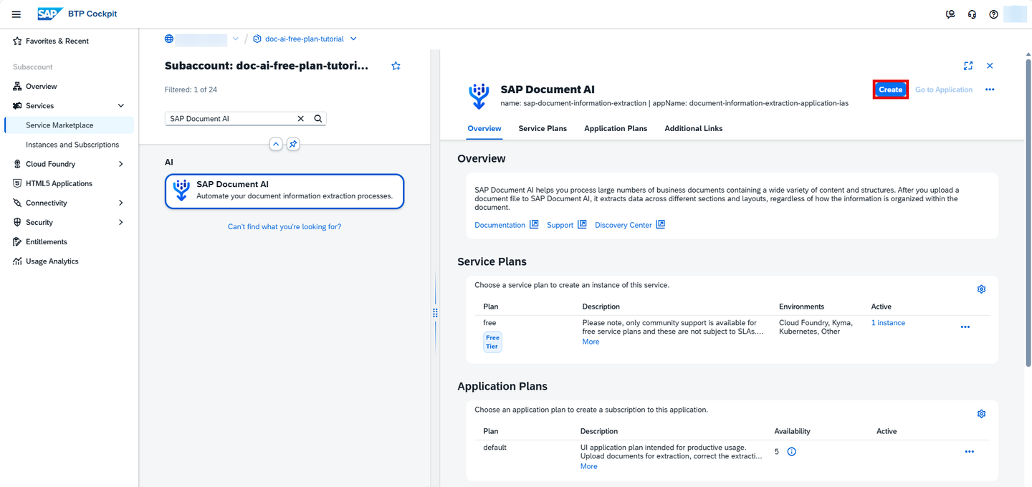Click the HTML5 Applications icon in sidebar
This screenshot has height=487, width=1032.
pos(17,183)
